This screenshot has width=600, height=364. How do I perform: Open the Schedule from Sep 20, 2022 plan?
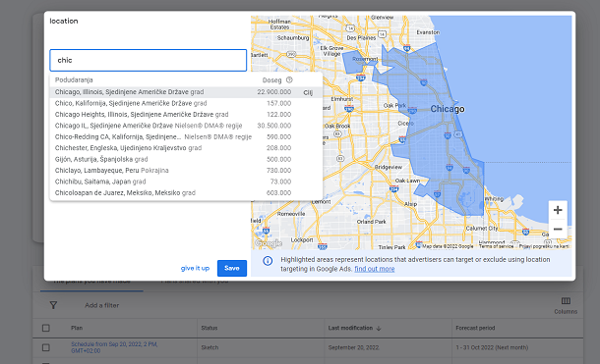tap(114, 347)
